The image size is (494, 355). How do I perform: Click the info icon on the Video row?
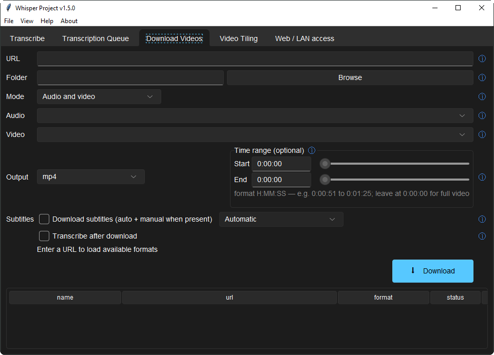[482, 134]
